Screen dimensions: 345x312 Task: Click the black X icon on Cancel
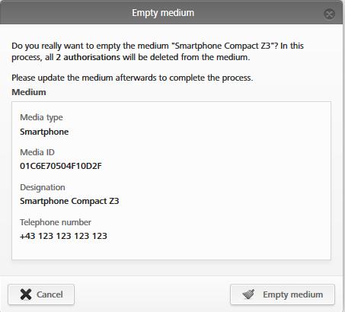[26, 294]
